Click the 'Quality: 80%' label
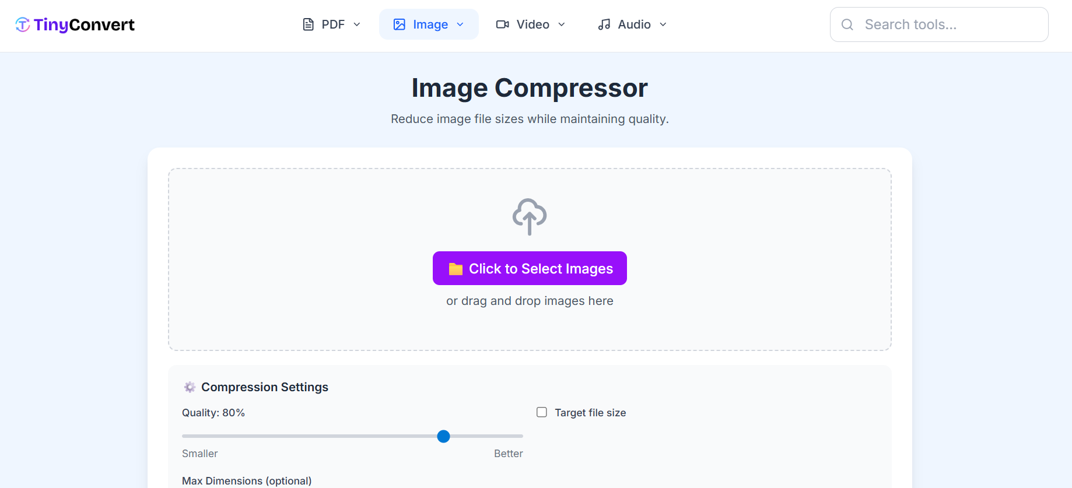Viewport: 1072px width, 488px height. pos(213,413)
